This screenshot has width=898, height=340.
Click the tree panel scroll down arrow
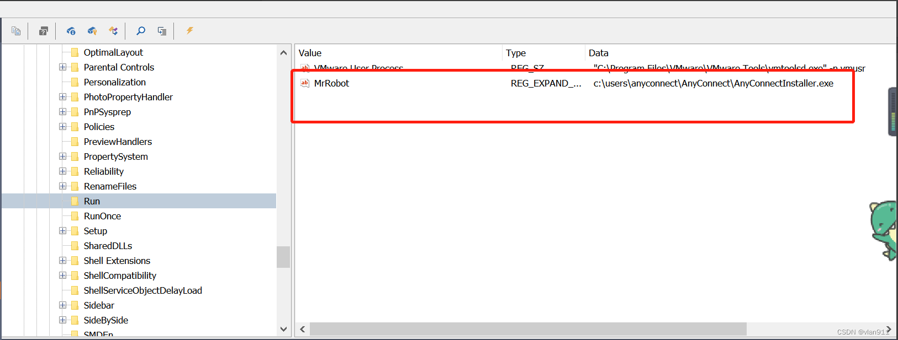click(x=283, y=329)
